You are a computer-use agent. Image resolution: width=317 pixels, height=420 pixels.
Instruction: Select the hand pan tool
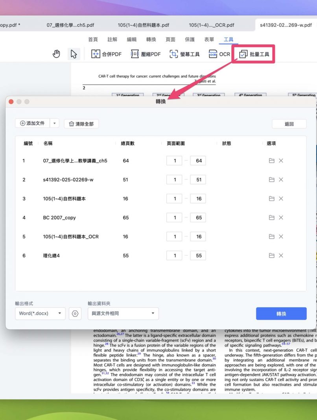tap(56, 54)
